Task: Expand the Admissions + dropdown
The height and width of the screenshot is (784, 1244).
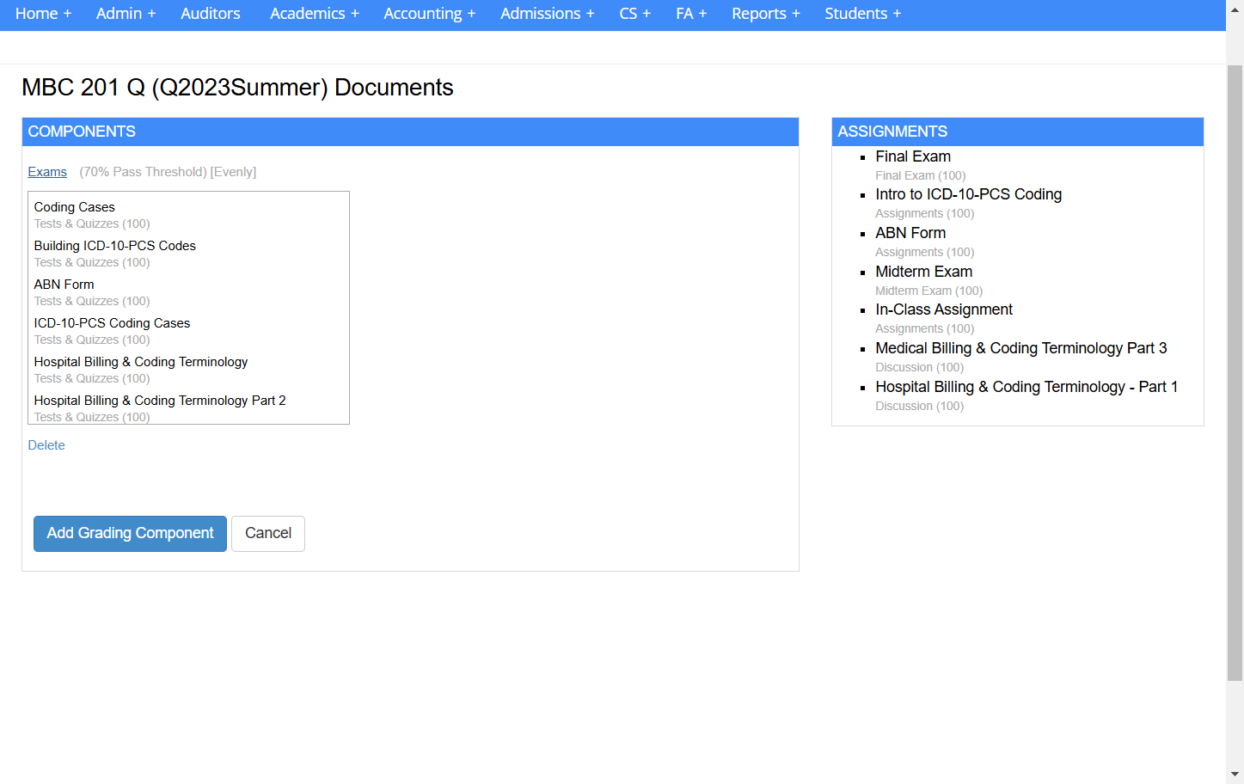Action: (548, 14)
